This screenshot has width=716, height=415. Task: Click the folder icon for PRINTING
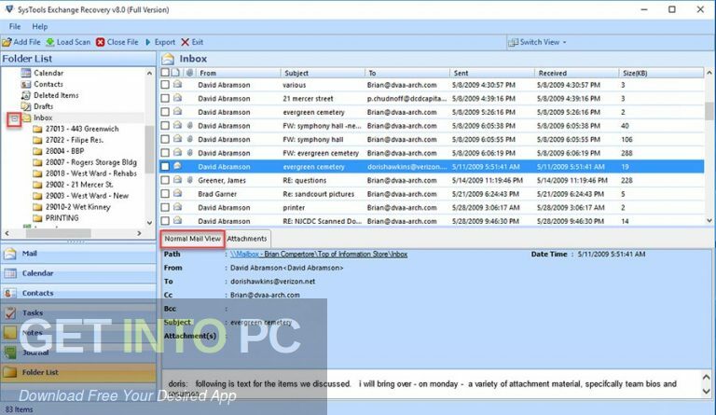37,218
